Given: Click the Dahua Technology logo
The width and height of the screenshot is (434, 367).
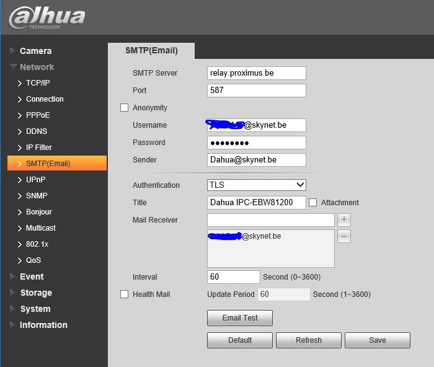Looking at the screenshot, I should (x=46, y=18).
